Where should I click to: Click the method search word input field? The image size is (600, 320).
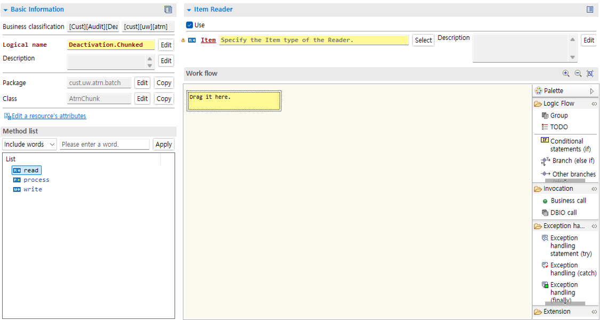click(104, 144)
